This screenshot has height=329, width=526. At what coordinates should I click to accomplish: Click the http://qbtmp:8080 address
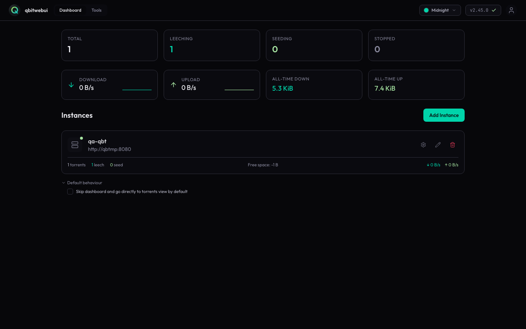coord(110,149)
